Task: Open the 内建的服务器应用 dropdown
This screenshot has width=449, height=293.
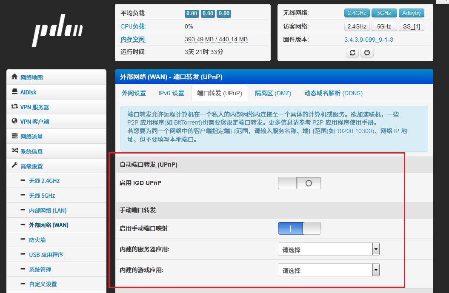Action: tap(329, 249)
